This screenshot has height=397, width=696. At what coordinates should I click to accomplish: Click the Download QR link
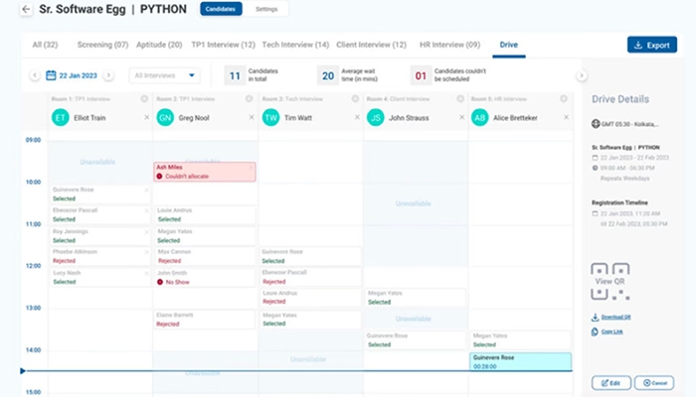click(615, 318)
